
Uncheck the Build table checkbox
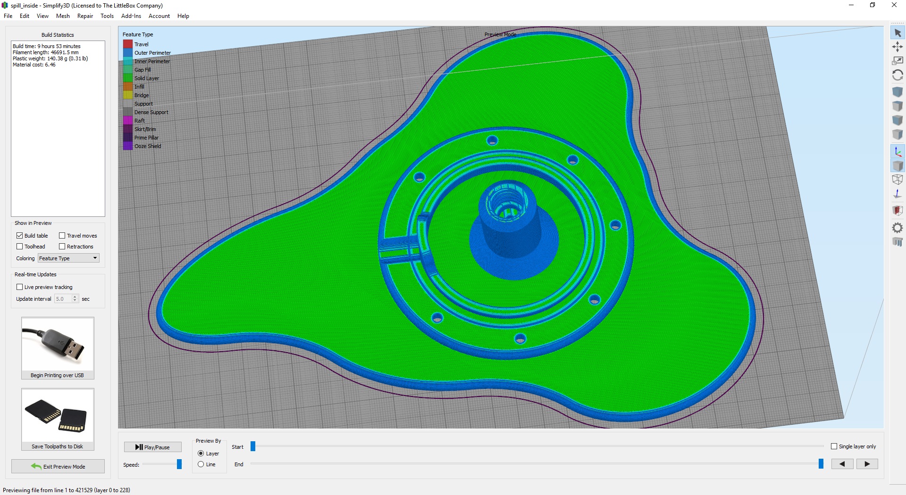19,235
